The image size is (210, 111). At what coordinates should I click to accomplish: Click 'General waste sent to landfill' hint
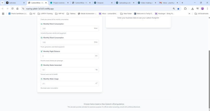tap(49, 75)
